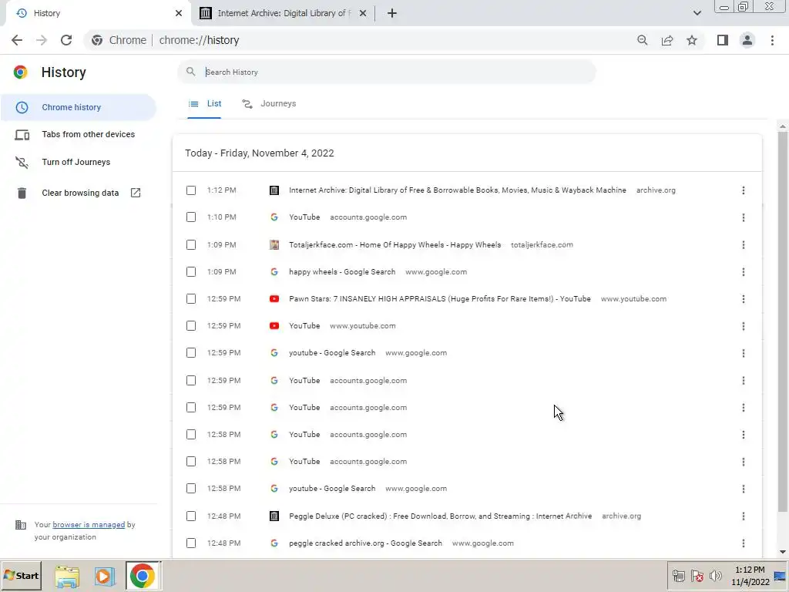The height and width of the screenshot is (592, 789).
Task: Click the managed organization building icon
Action: [x=21, y=525]
